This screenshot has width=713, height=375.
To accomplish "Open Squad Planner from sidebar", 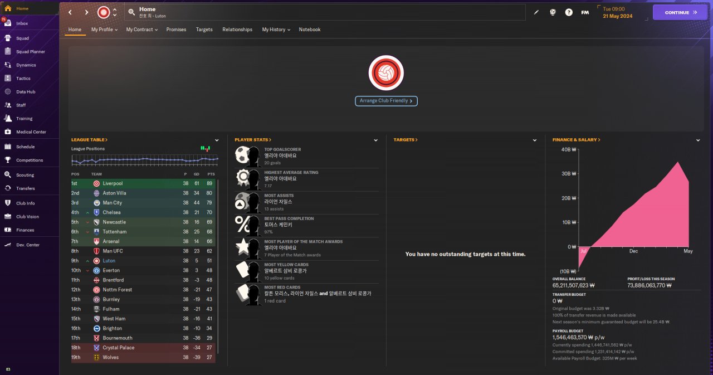I will coord(30,52).
